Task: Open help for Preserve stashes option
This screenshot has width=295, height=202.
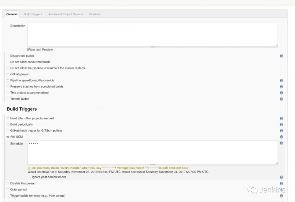Action: tap(281, 87)
